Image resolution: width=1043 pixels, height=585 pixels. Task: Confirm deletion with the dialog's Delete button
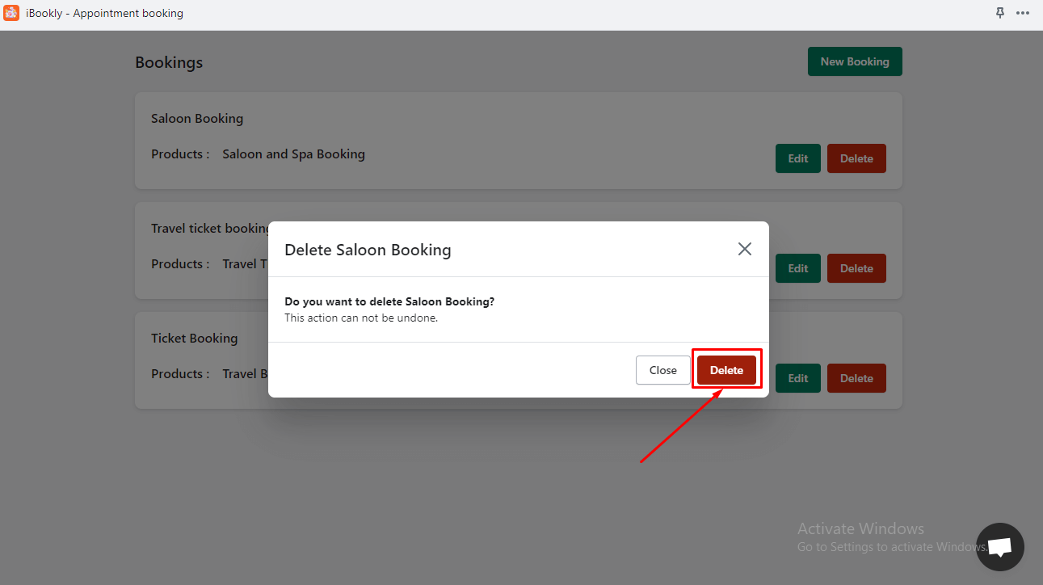(726, 370)
